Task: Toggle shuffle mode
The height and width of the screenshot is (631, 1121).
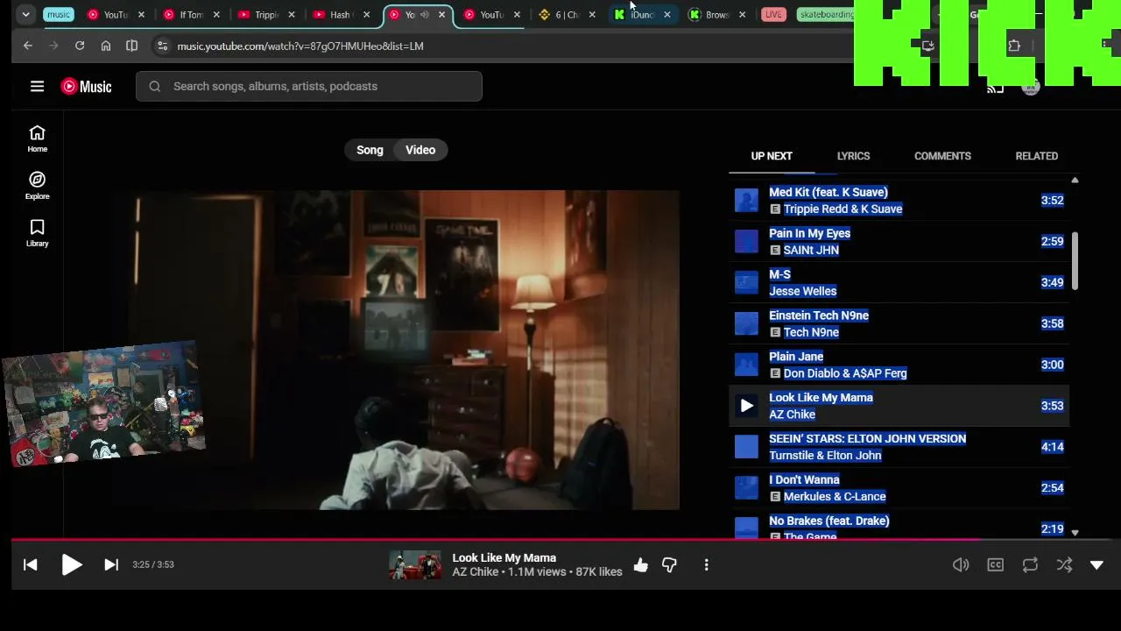Action: tap(1064, 565)
